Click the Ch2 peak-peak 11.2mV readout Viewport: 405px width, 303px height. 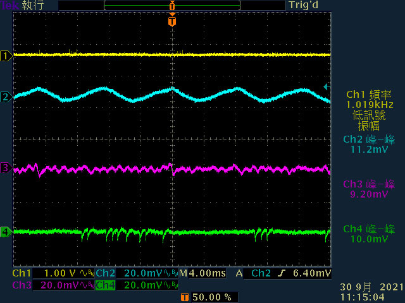coord(369,145)
